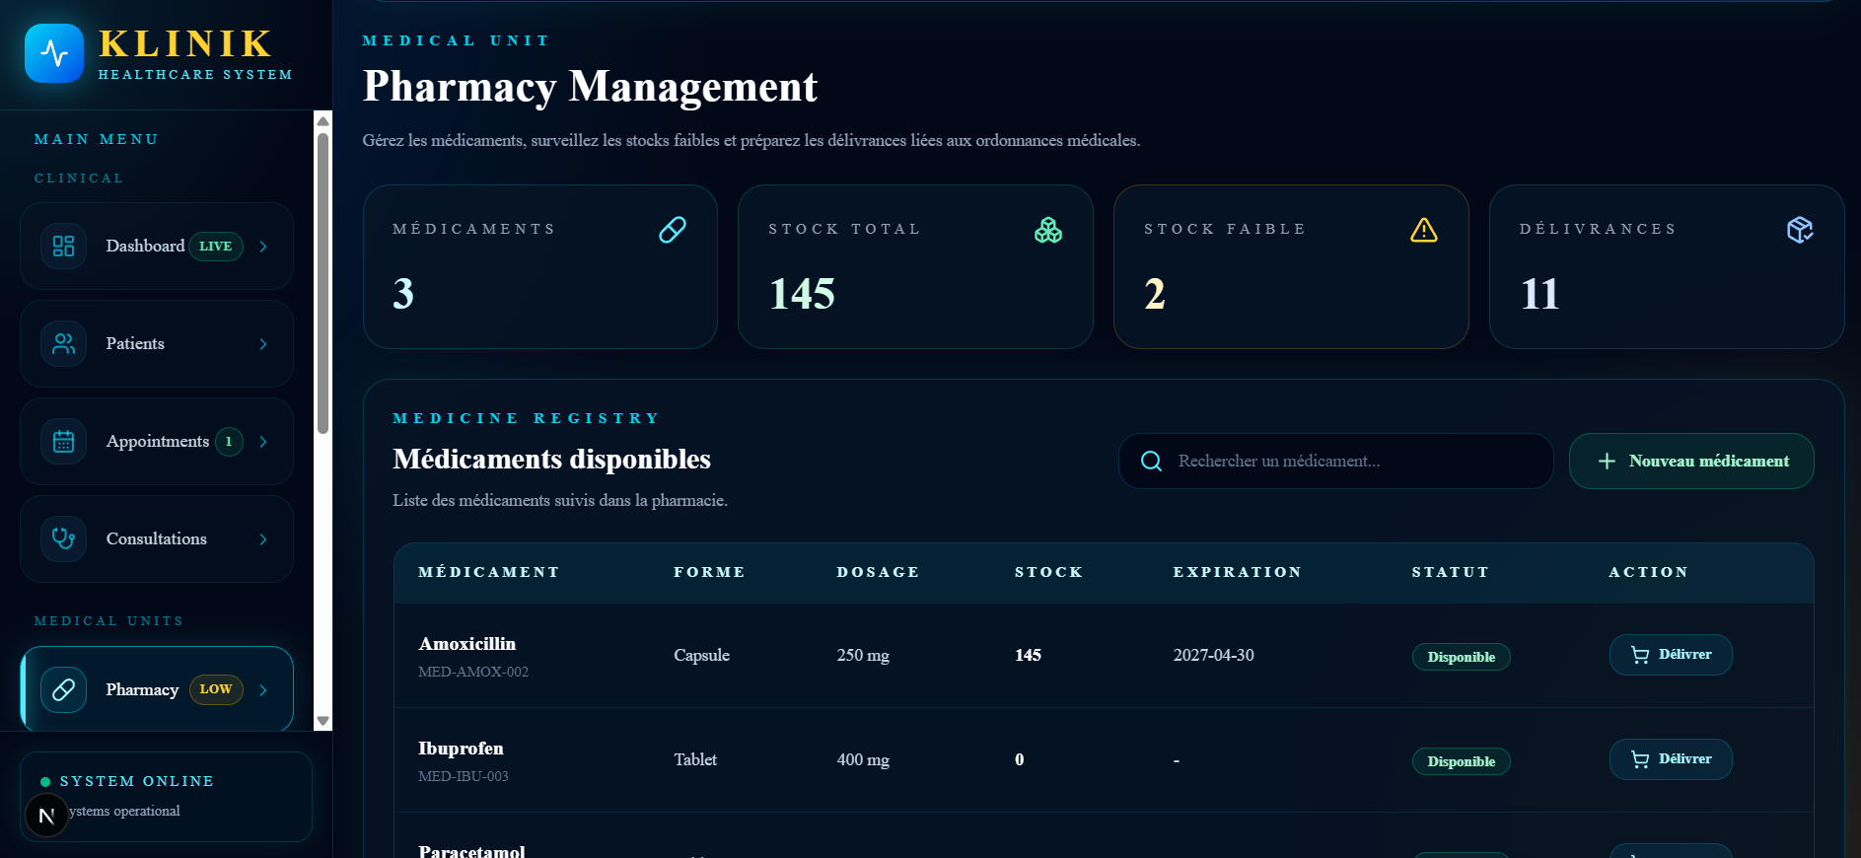Click the Amoxicillin stock value 145
1861x858 pixels.
(1029, 655)
